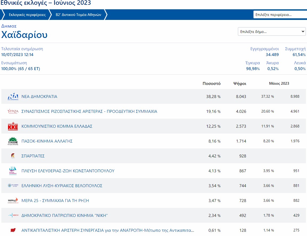Screen dimensions: 307x236
Task: Click the 'Εθνικές εκλογές – Ιούνιος 2023' title
Action: tap(46, 3)
